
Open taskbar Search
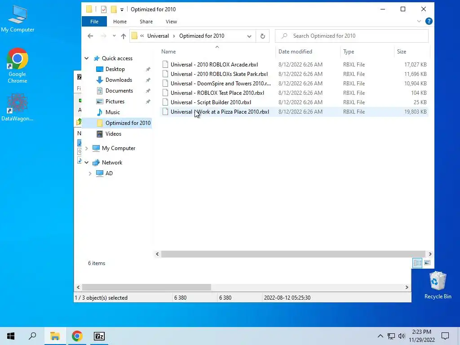[32, 336]
